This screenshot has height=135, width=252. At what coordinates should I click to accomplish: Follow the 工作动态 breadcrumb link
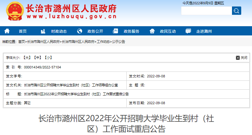point(103,42)
